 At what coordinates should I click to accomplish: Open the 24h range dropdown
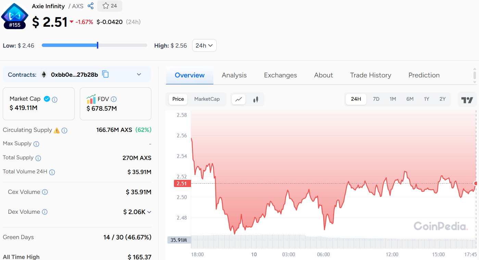click(x=204, y=46)
